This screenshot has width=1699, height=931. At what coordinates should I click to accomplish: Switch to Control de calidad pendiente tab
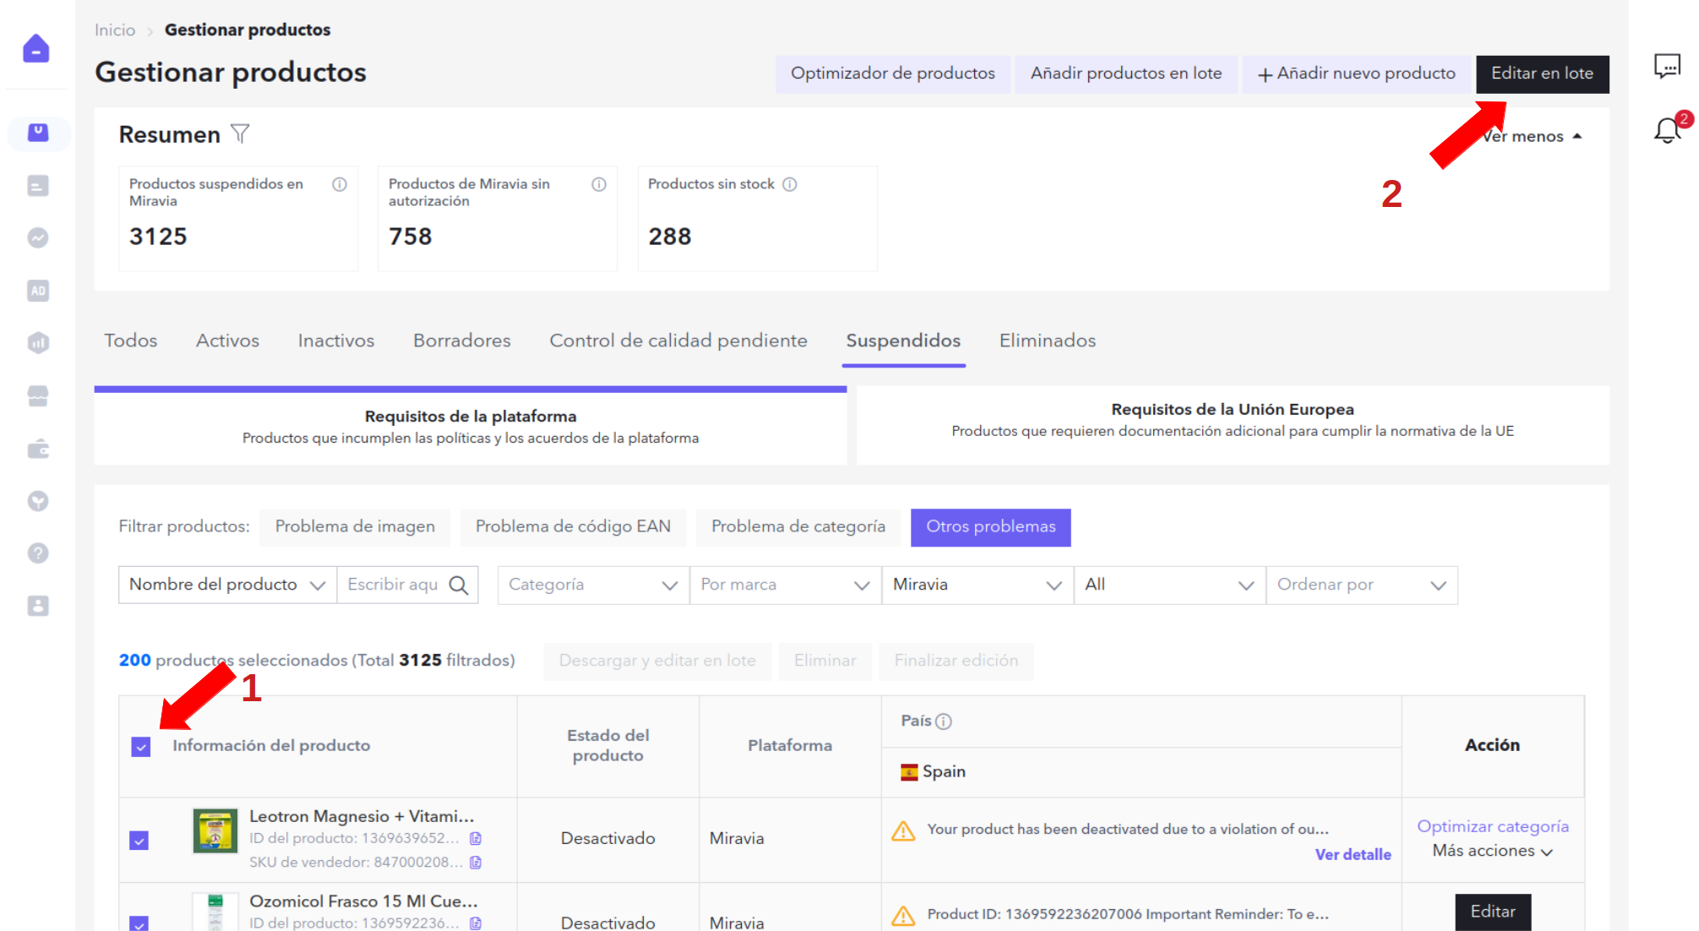pos(678,340)
